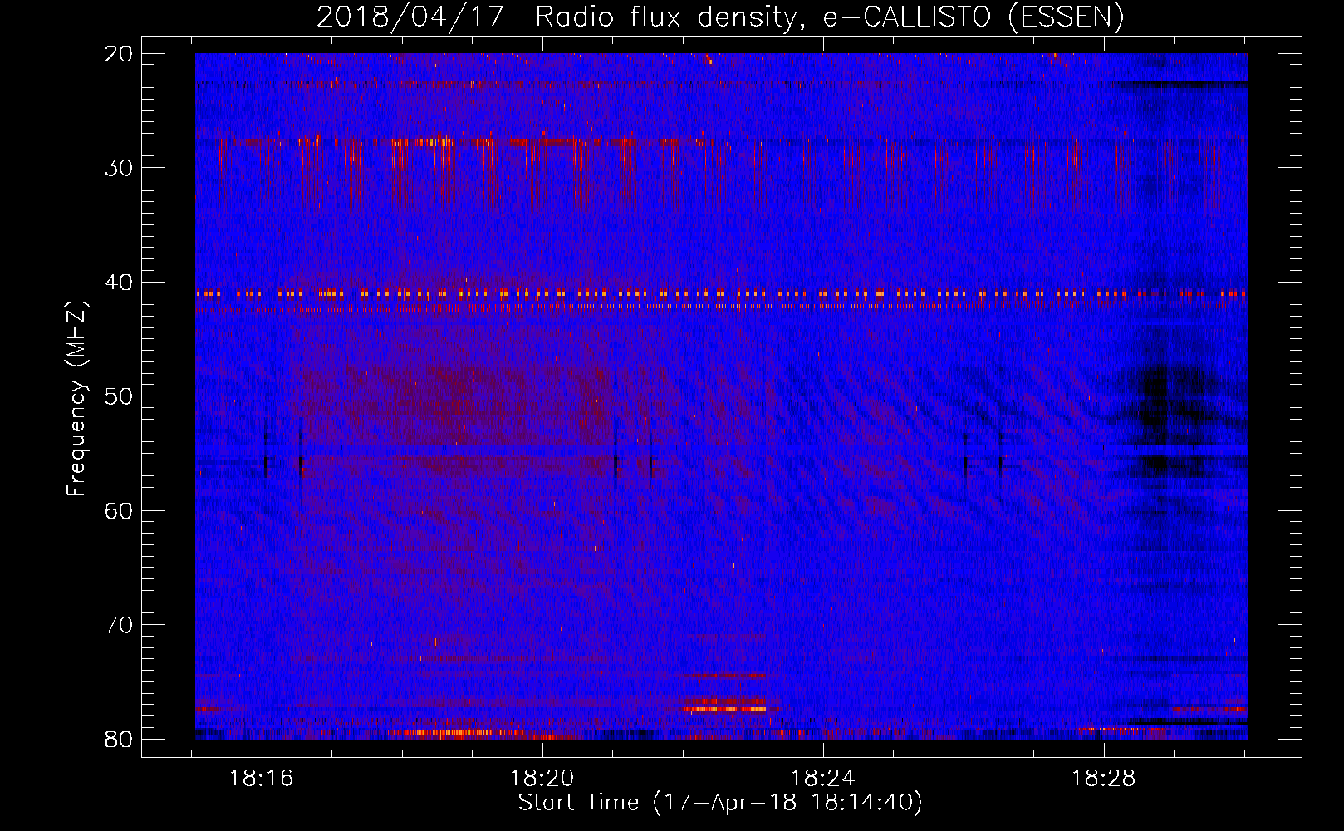This screenshot has width=1344, height=831.
Task: Click the 18:28 time tick label
Action: (1104, 779)
